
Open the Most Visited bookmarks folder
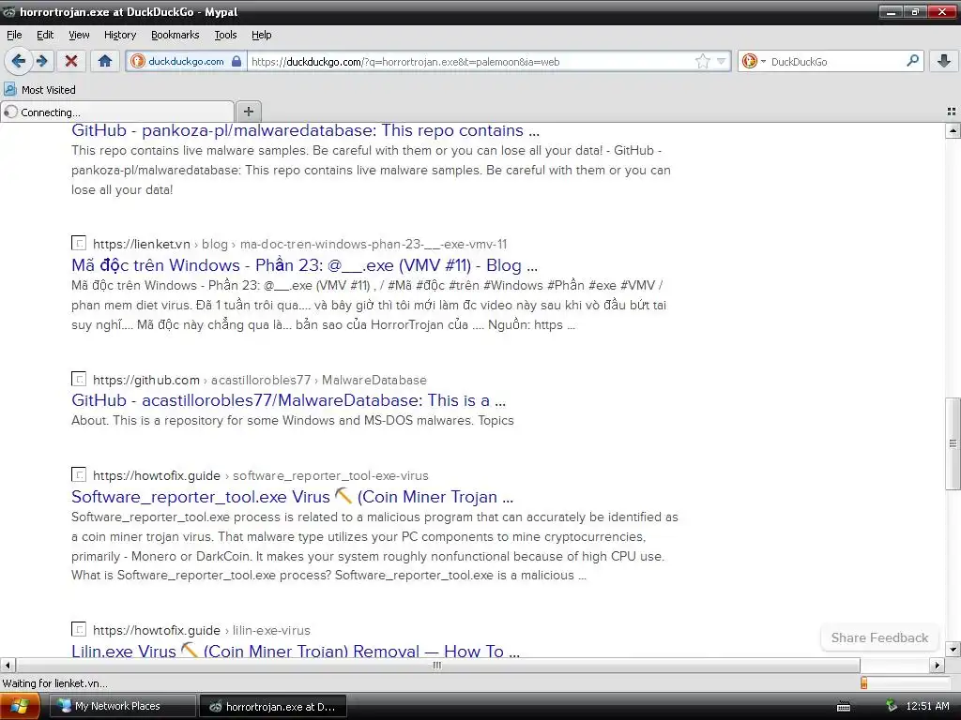40,90
